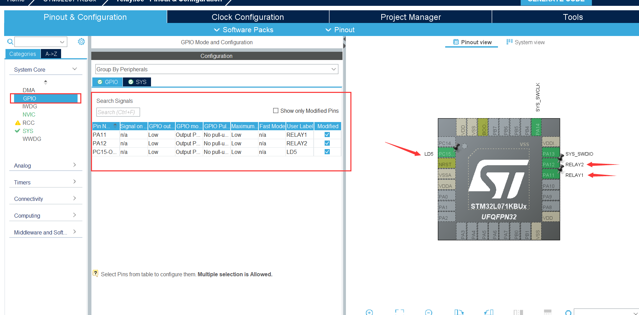Screen dimensions: 639x315
Task: Rotate chip clockwise with the rotate icon
Action: (x=459, y=312)
